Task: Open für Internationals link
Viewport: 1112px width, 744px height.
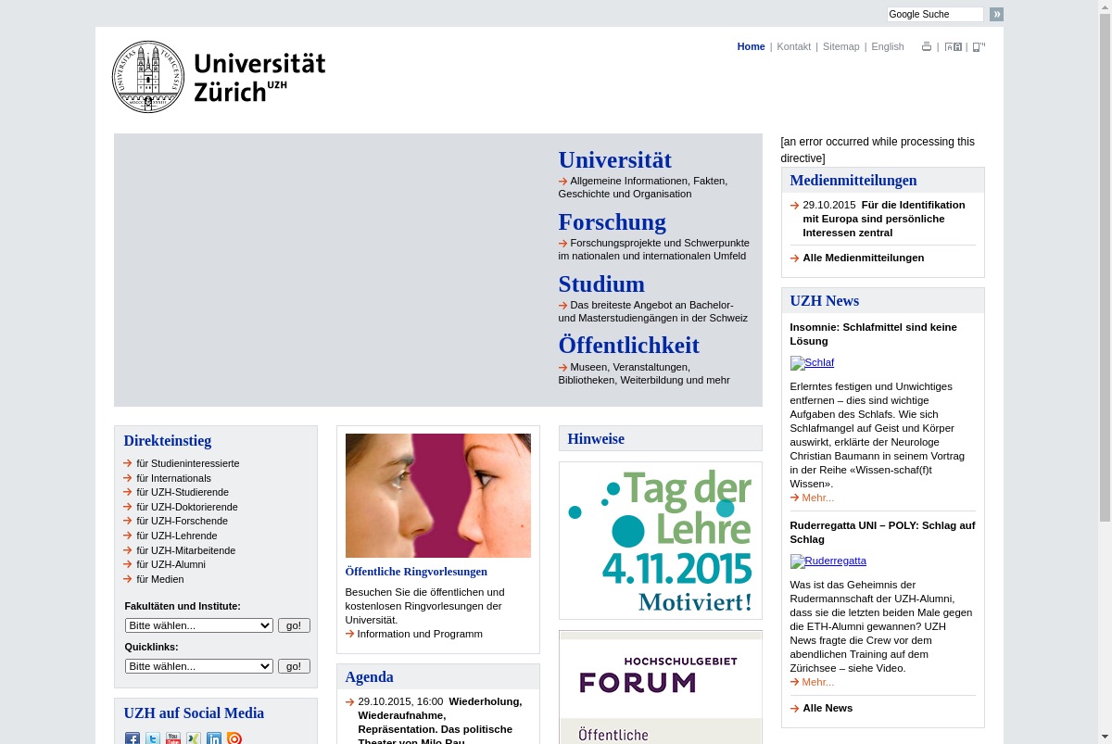Action: coord(174,478)
